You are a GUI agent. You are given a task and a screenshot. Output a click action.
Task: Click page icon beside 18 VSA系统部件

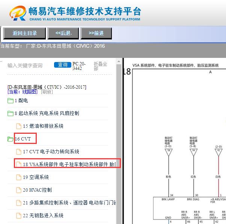(x=19, y=164)
